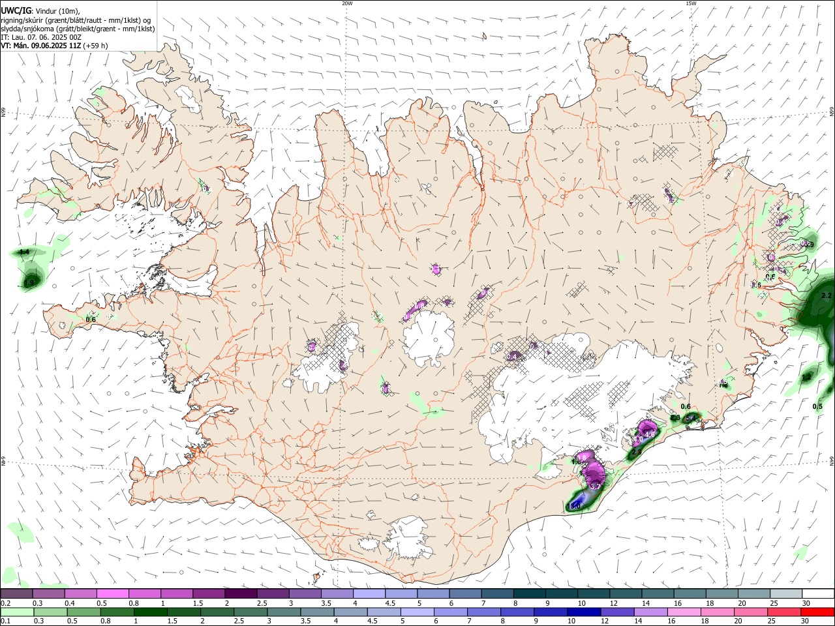The width and height of the screenshot is (835, 626).
Task: Select the palest green swatch between 0.1 and 0.3 in the bottom row
Action: click(x=17, y=612)
